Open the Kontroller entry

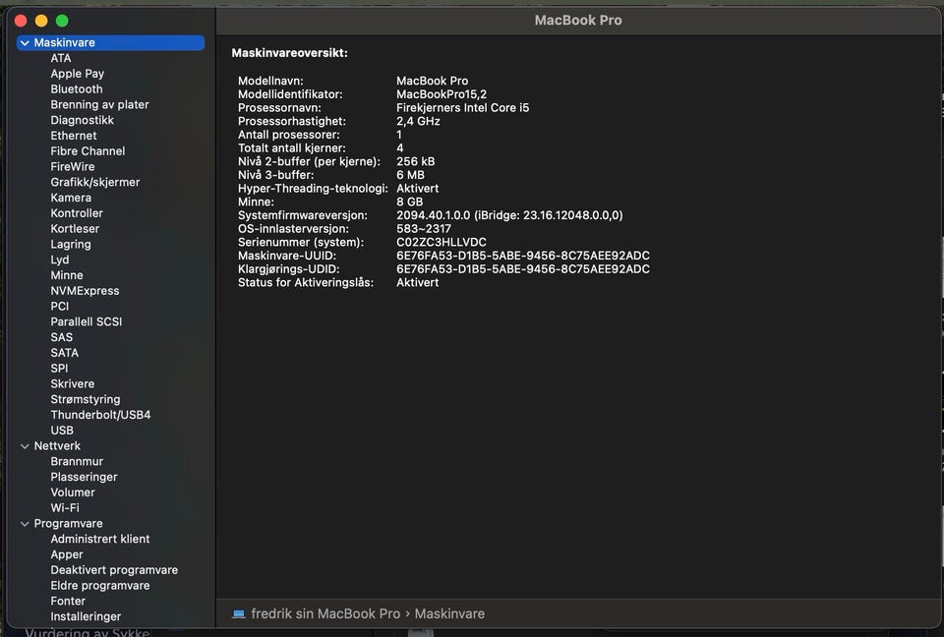[x=77, y=213]
